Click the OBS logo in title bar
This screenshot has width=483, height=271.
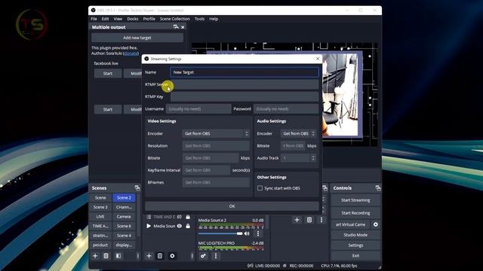click(93, 10)
